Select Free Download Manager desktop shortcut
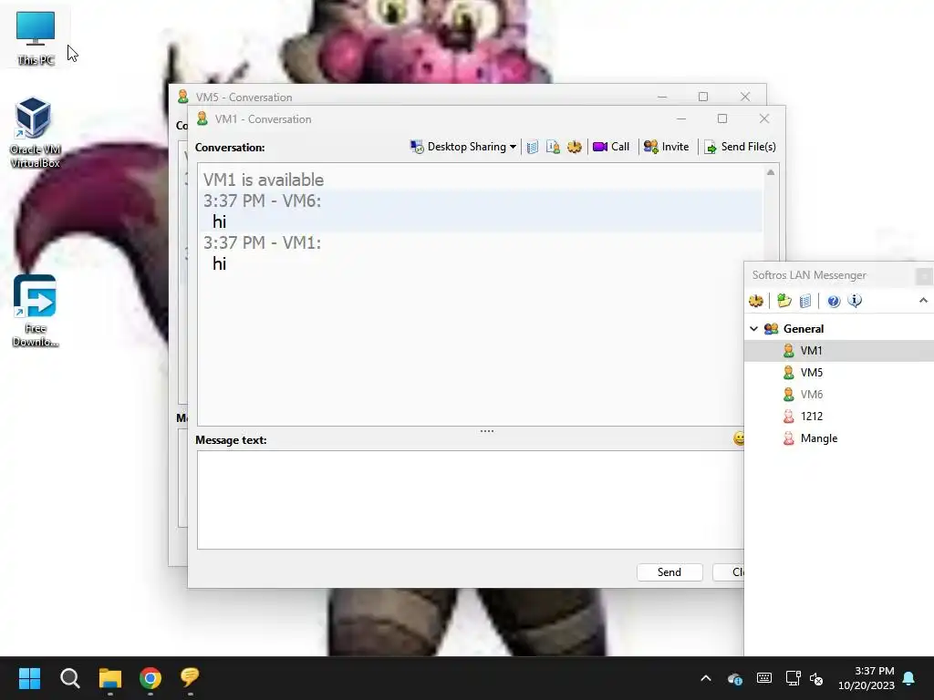Image resolution: width=934 pixels, height=700 pixels. click(x=36, y=311)
